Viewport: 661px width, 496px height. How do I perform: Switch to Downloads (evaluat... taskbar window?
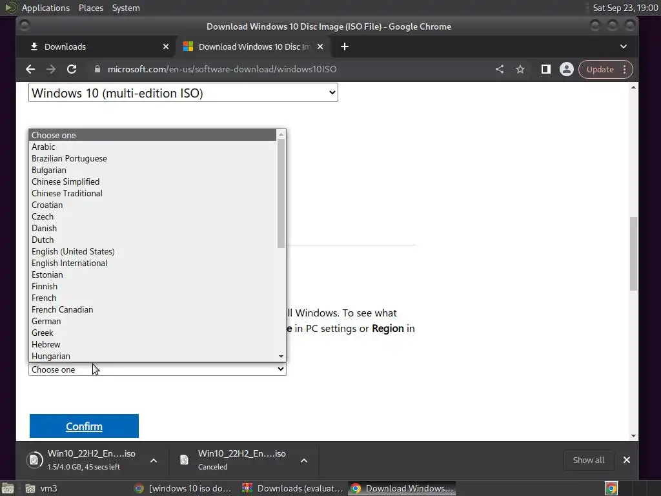point(292,488)
